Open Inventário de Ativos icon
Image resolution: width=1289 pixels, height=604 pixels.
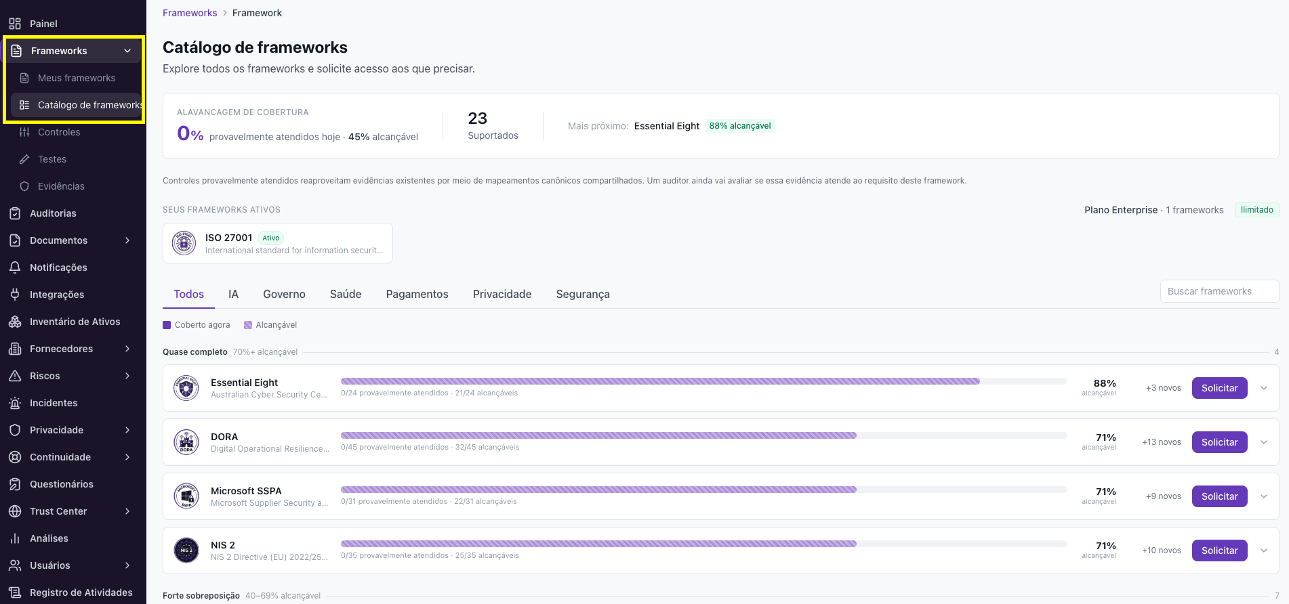15,322
